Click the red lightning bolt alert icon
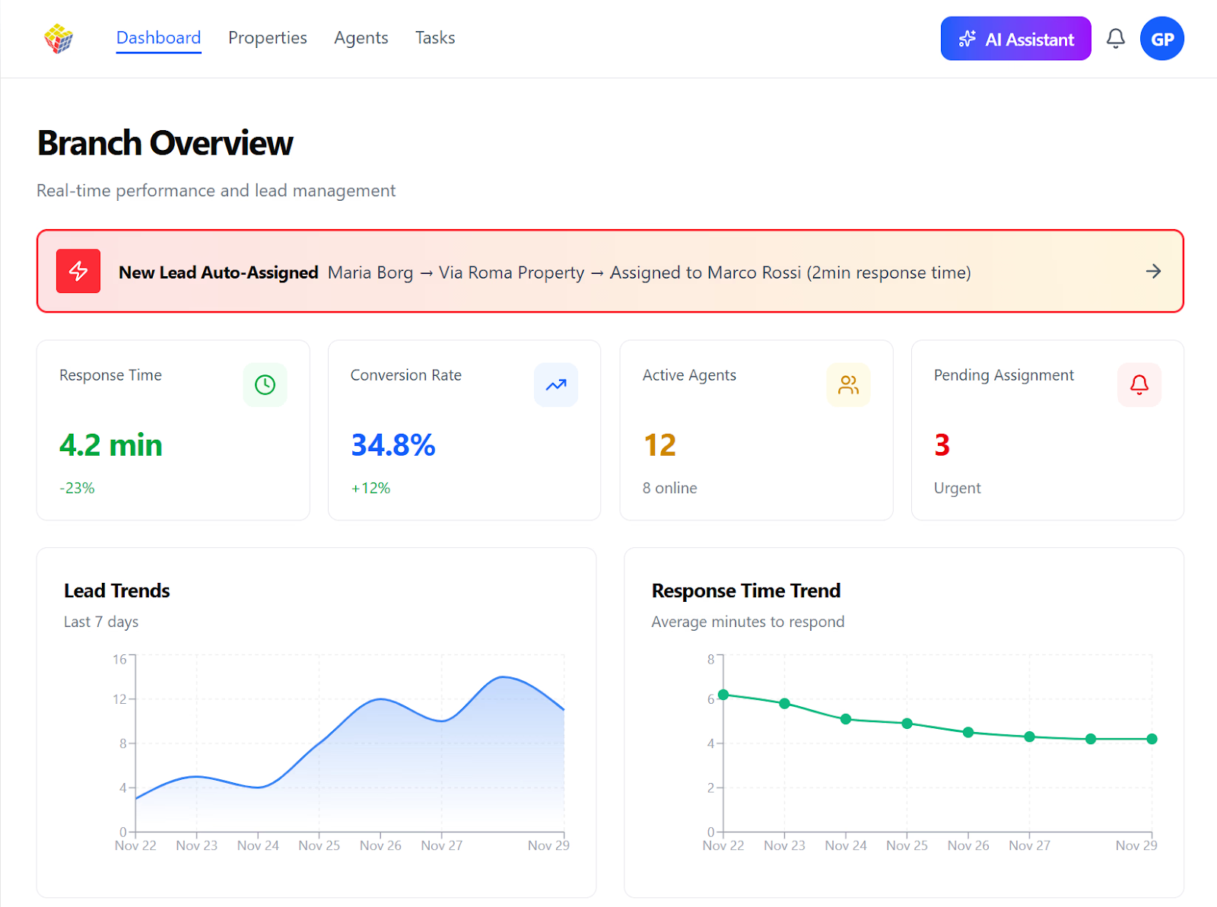This screenshot has height=907, width=1217. pos(78,271)
